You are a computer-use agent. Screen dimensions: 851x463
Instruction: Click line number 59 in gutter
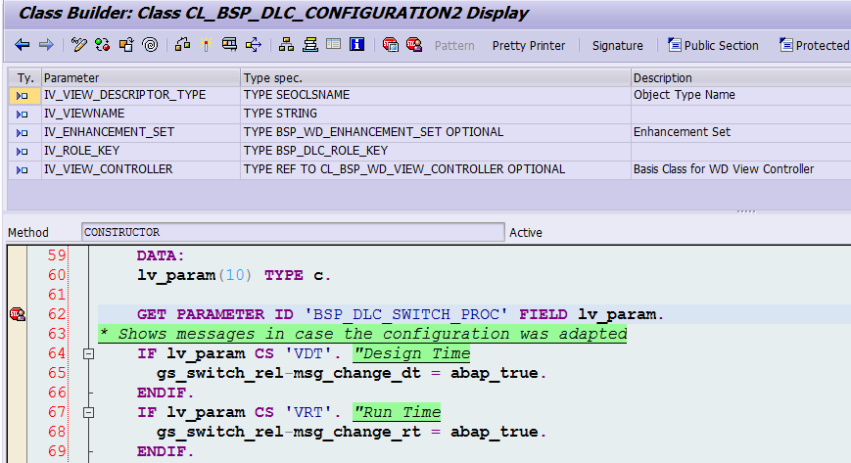click(x=57, y=255)
